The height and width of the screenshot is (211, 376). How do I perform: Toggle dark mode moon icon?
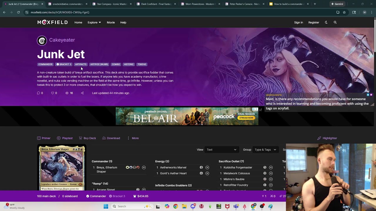coord(326,22)
